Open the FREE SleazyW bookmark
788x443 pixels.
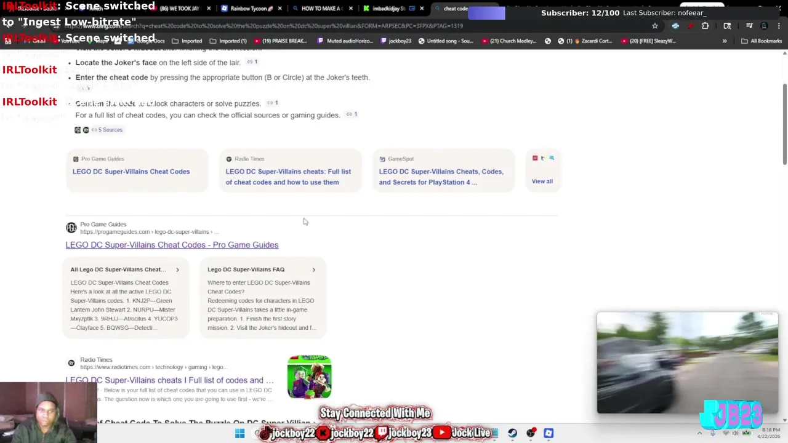648,41
